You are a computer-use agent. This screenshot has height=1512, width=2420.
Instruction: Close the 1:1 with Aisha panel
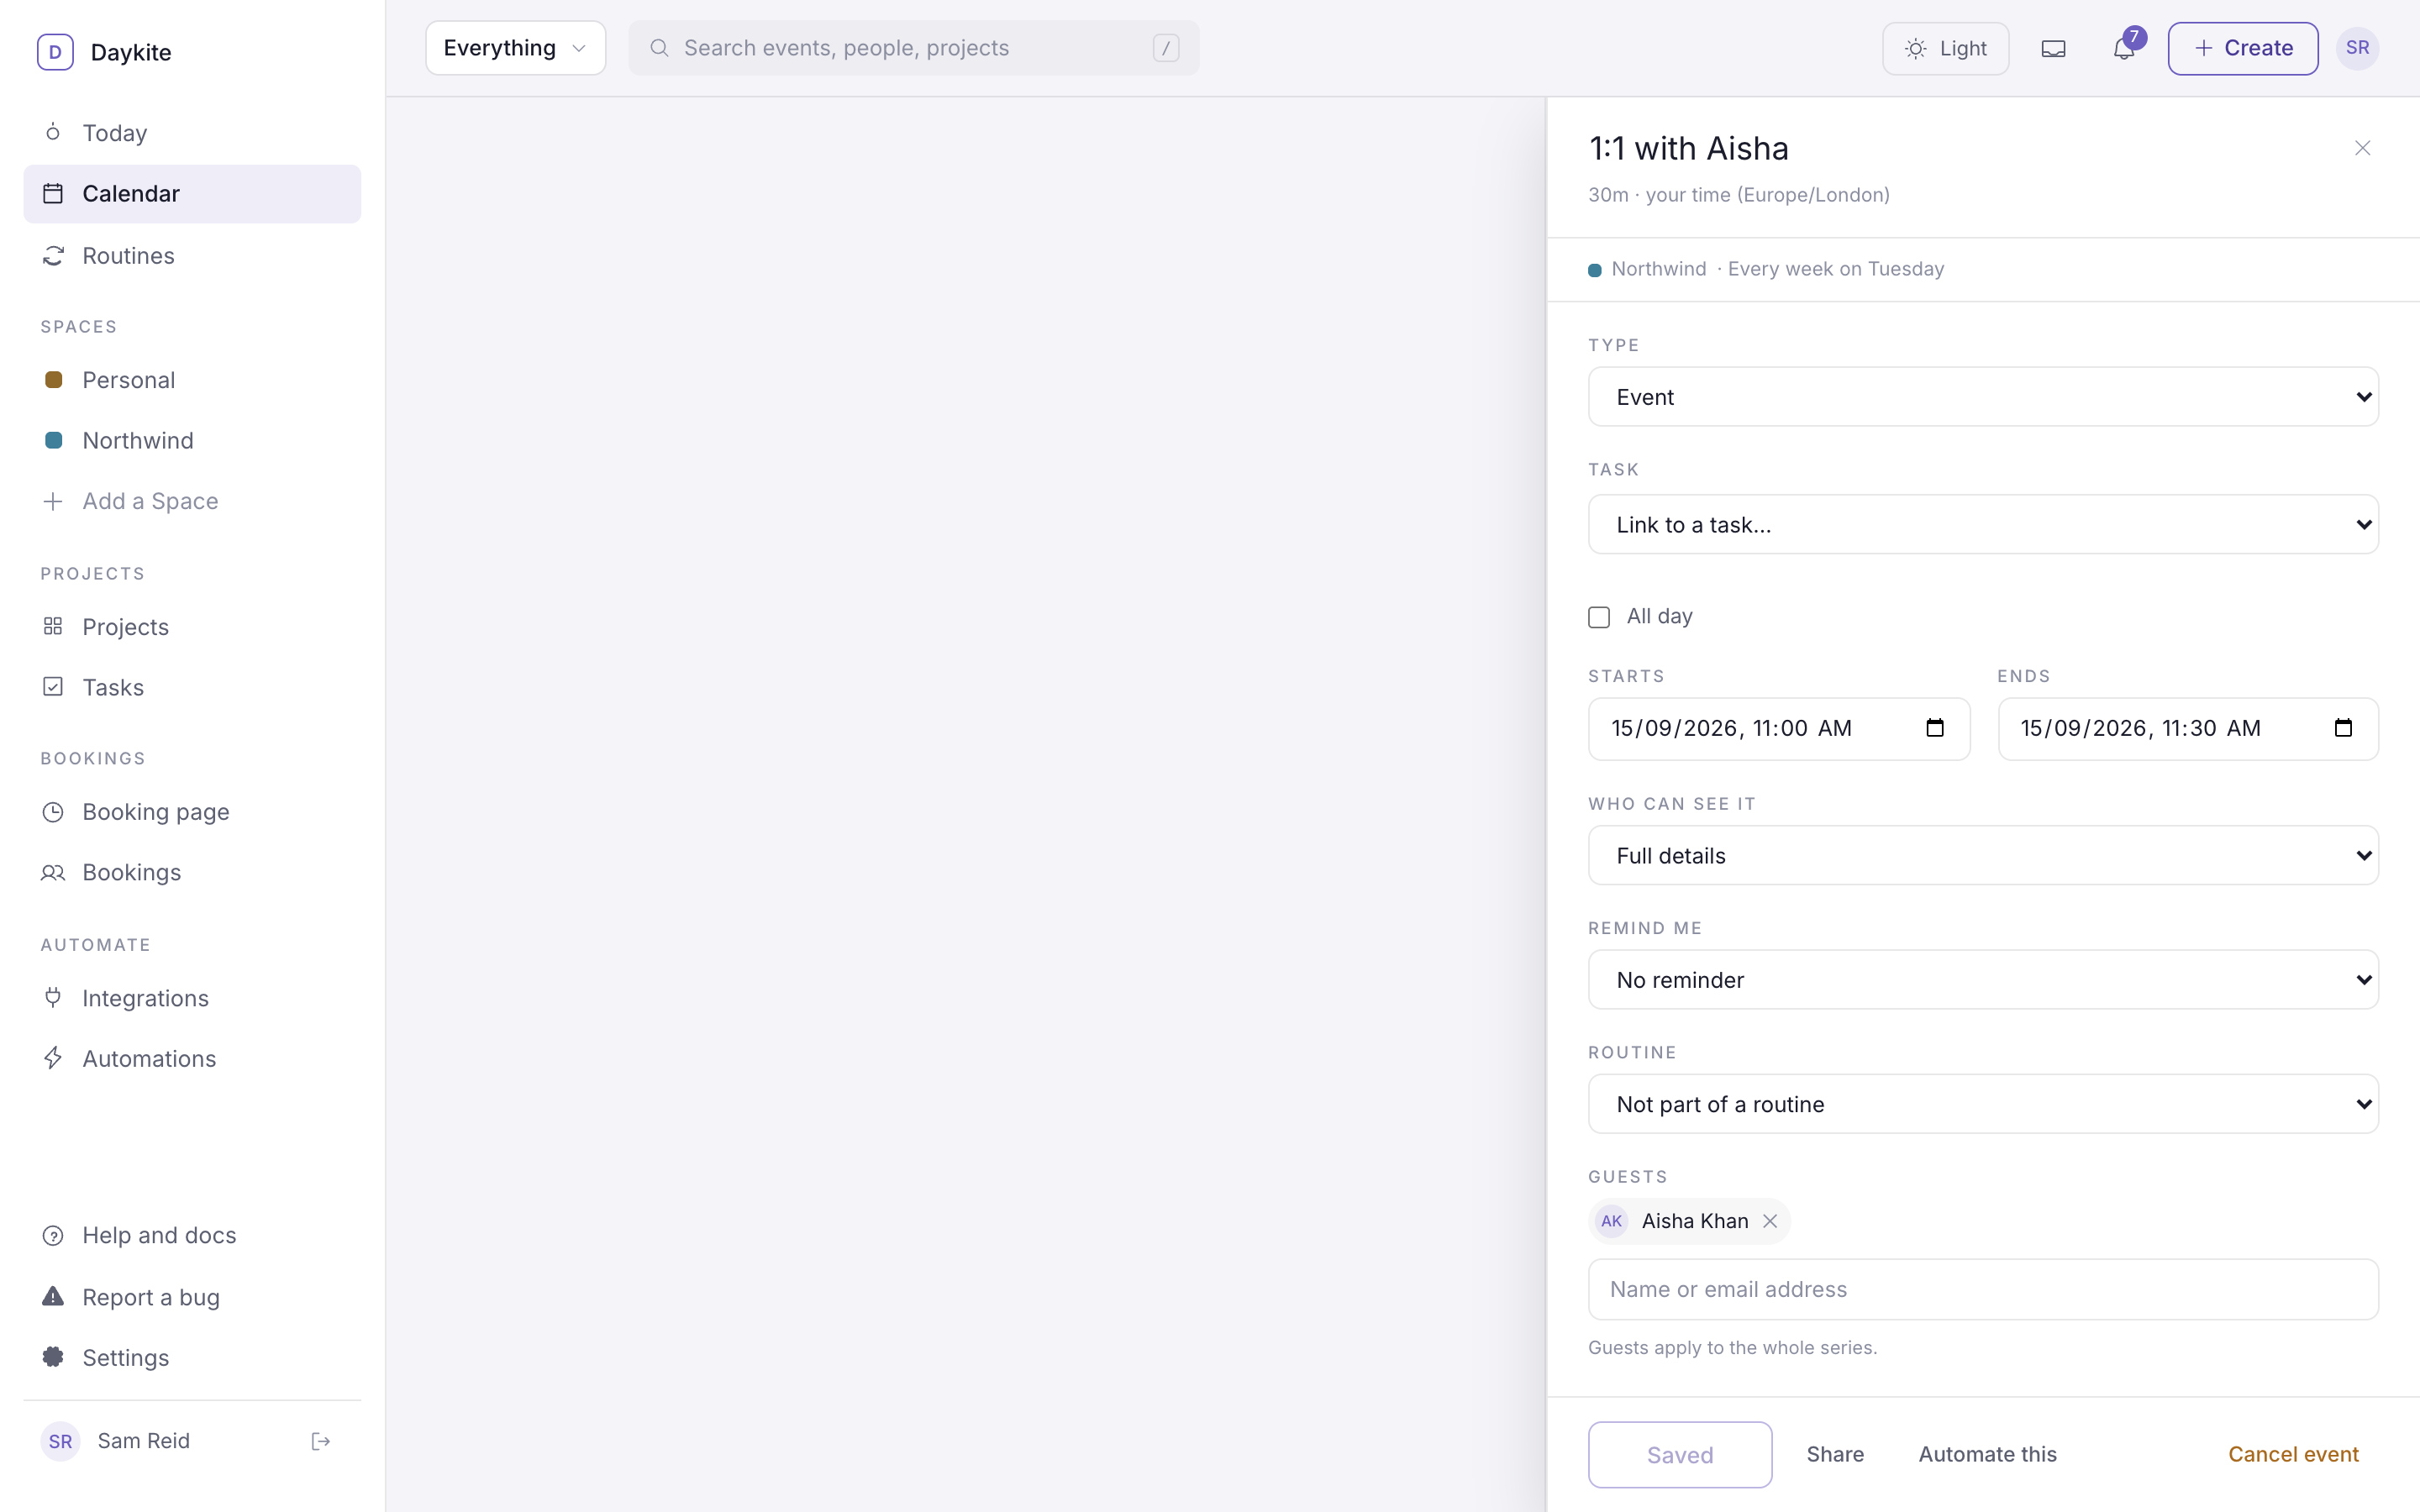coord(2362,148)
